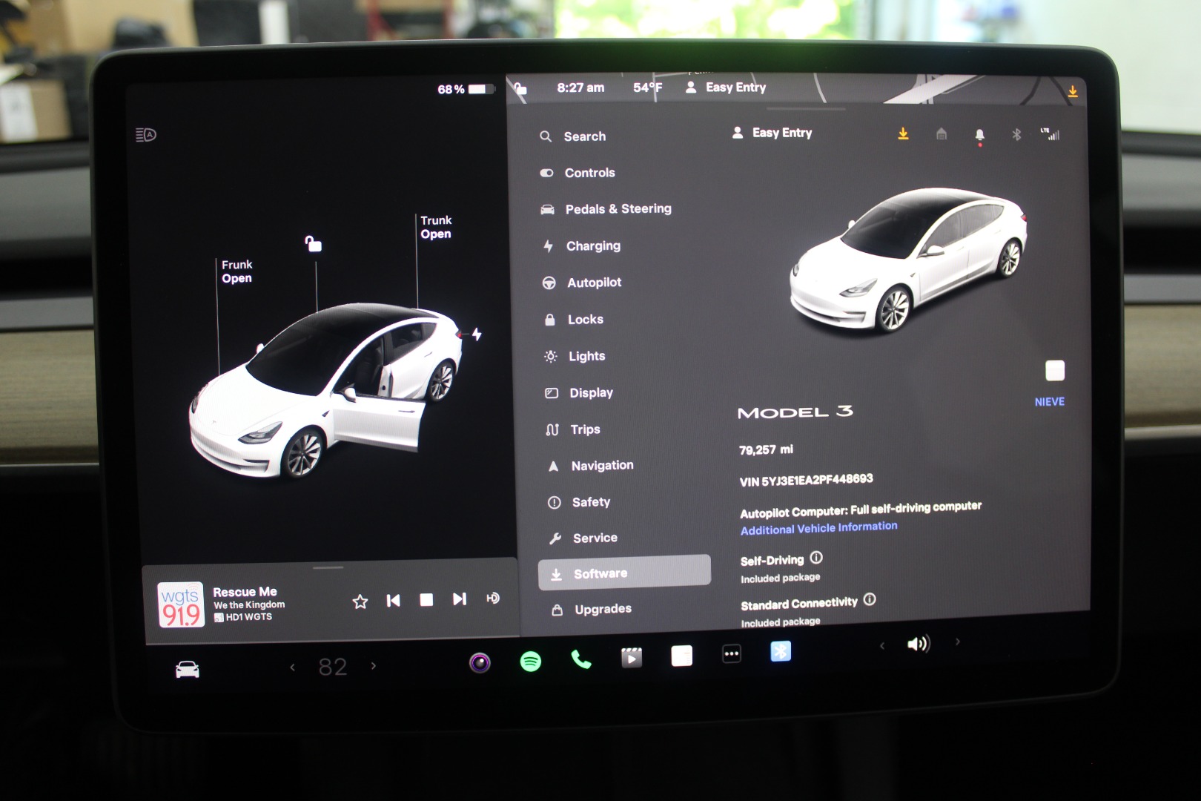Viewport: 1201px width, 801px height.
Task: Tap software download icon in settings header
Action: click(903, 133)
